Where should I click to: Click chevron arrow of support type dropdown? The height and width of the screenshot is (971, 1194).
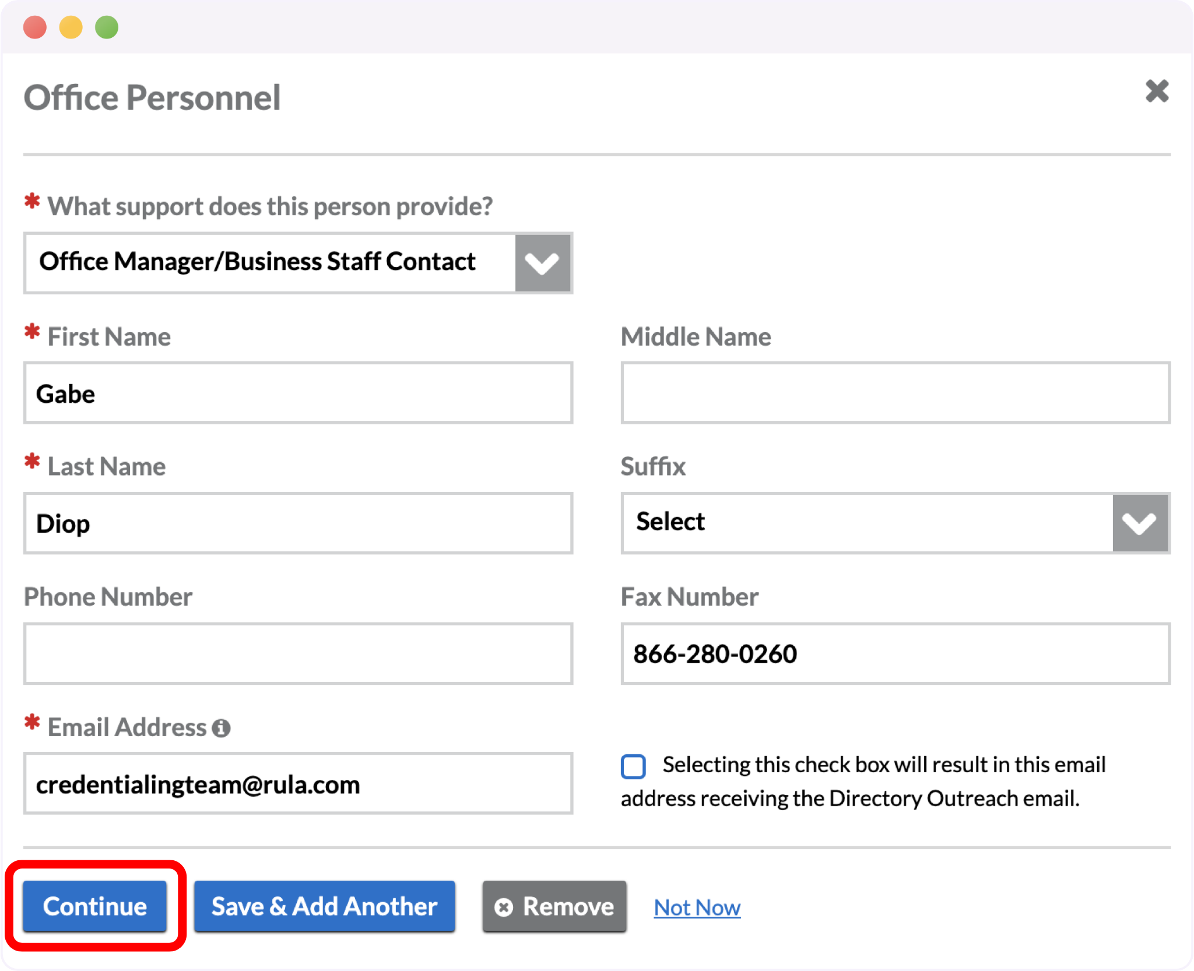[x=542, y=263]
